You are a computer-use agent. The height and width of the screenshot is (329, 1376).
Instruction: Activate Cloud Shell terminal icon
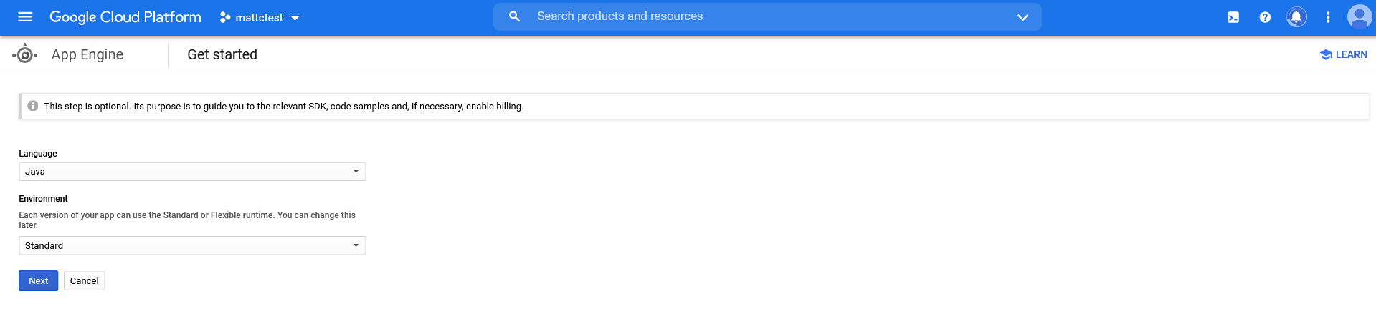pos(1233,17)
